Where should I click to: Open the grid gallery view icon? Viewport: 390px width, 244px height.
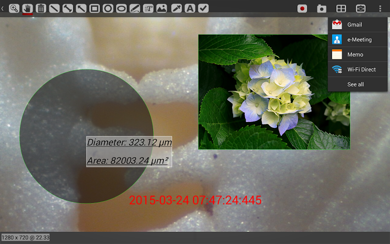341,9
